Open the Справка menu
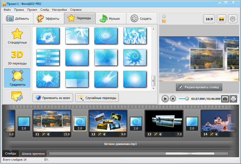The image size is (241, 164). point(76,10)
